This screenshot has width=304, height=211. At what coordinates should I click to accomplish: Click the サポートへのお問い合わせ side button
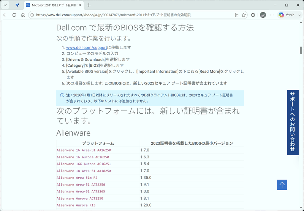293,122
